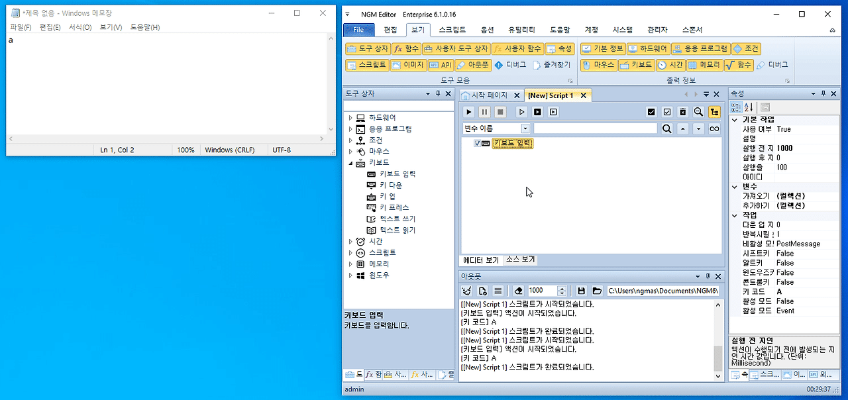Image resolution: width=848 pixels, height=400 pixels.
Task: Click the delete actions trash icon in script toolbar
Action: point(683,112)
